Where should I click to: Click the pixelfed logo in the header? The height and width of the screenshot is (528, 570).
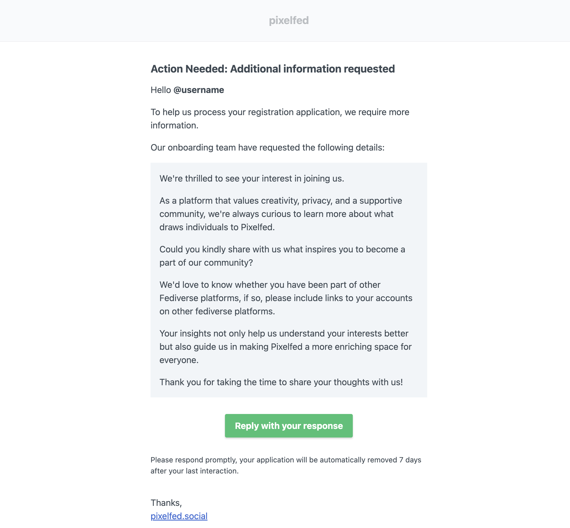tap(289, 20)
